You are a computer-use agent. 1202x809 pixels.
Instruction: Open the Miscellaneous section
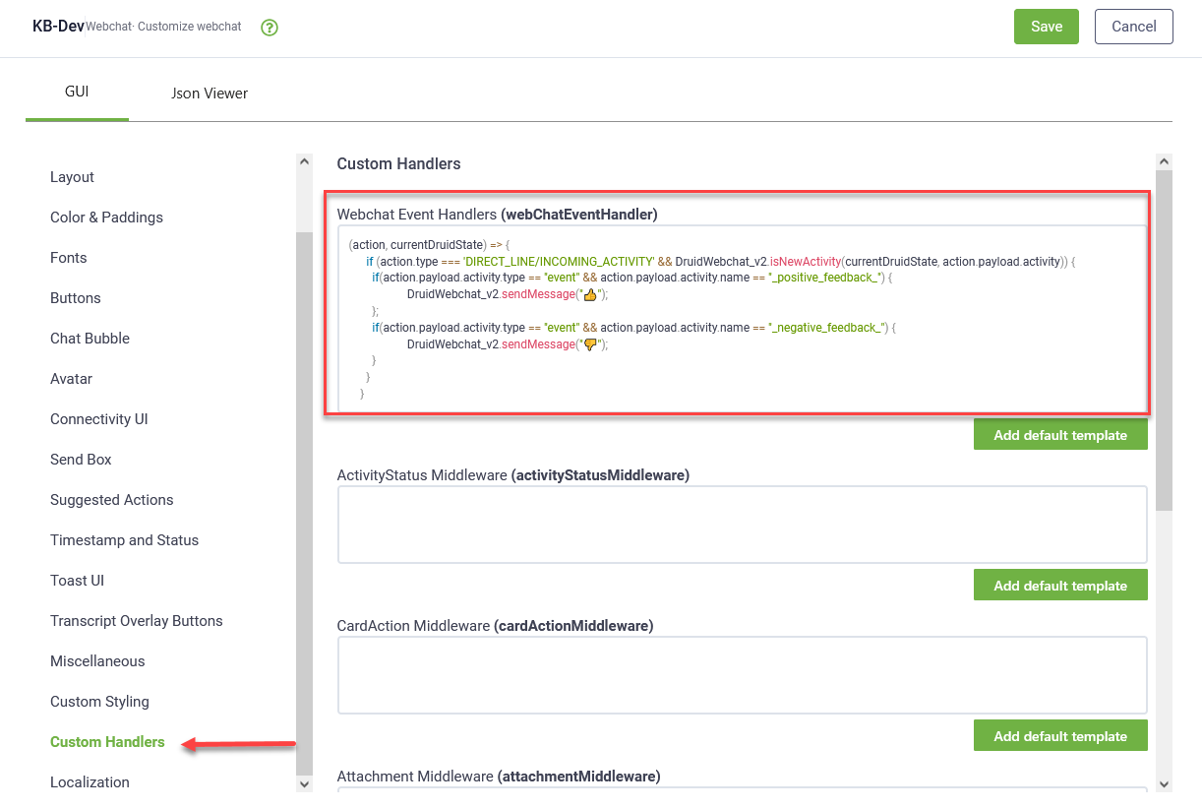click(x=97, y=661)
